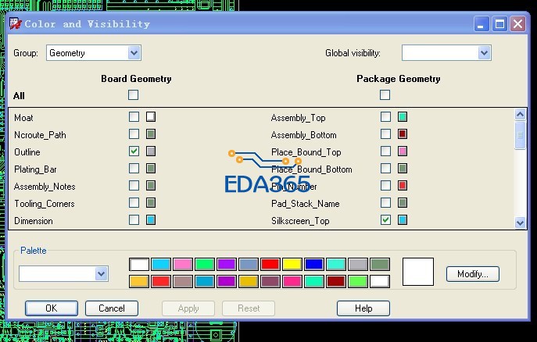Uncheck Silkscreen_Top visibility checkbox
Screen dimensions: 537x342
tap(385, 220)
